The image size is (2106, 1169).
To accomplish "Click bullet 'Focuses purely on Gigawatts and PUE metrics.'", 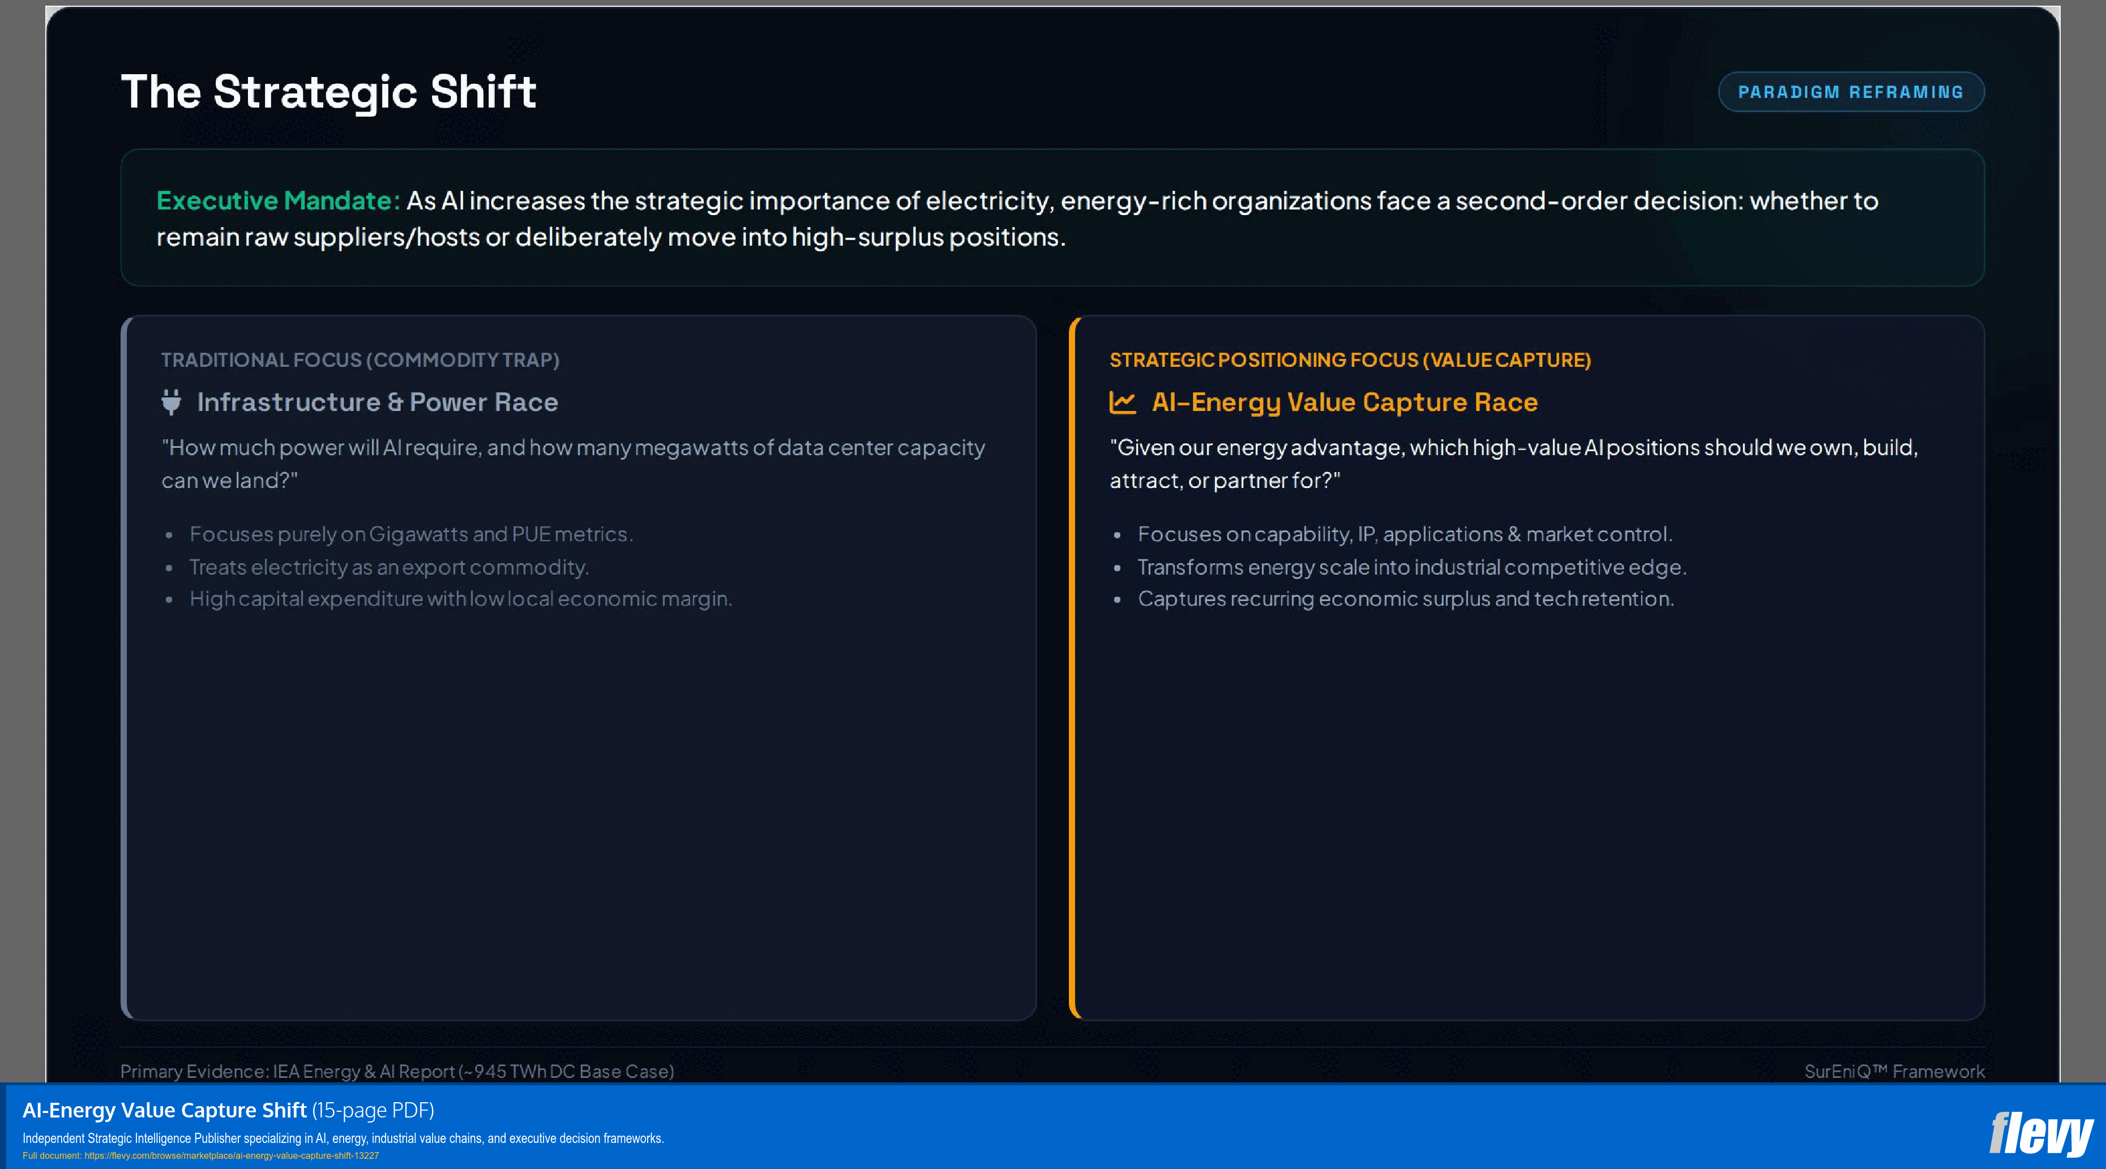I will point(411,534).
